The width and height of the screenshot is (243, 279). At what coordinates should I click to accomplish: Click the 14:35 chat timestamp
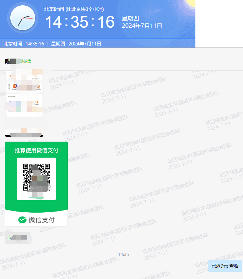point(123,255)
